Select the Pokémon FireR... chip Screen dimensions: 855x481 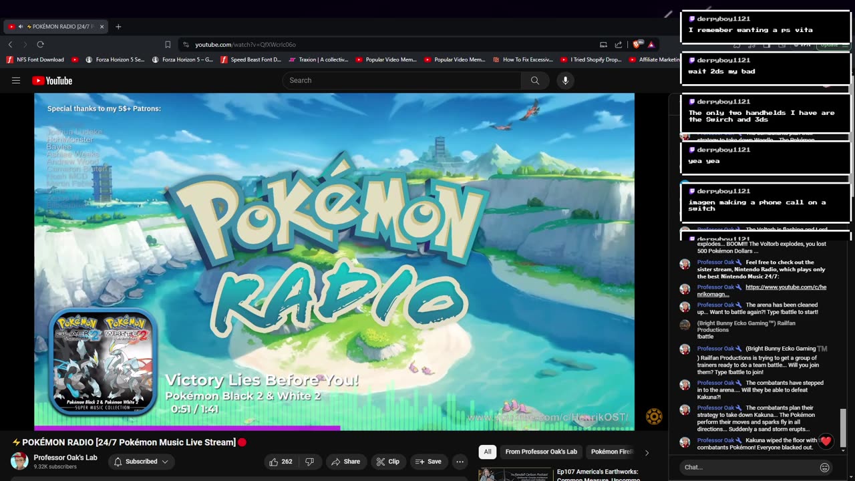click(611, 452)
